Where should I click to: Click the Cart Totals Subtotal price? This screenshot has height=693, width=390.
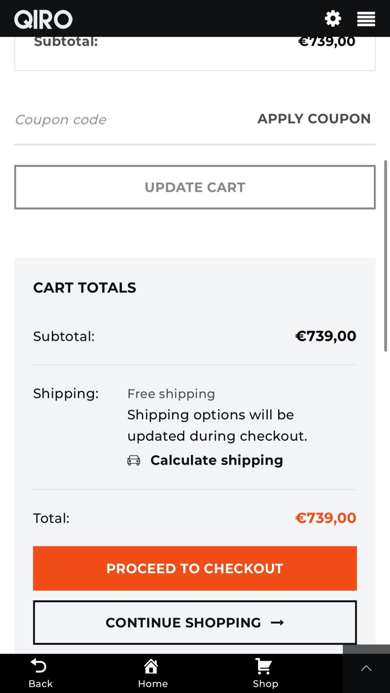click(x=325, y=336)
